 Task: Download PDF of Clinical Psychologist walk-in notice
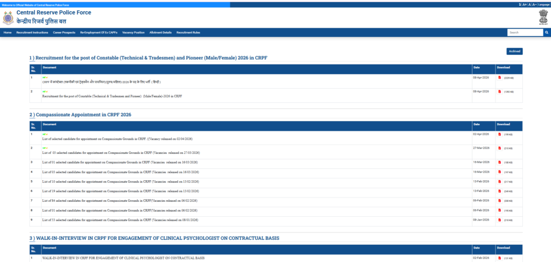(499, 258)
